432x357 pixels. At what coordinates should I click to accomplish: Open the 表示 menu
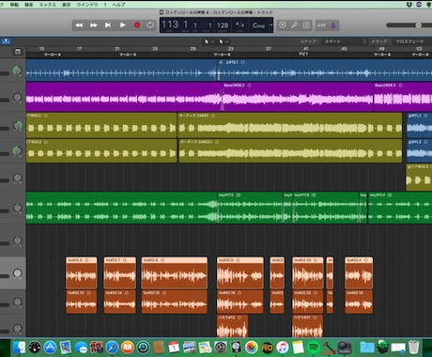(x=67, y=5)
